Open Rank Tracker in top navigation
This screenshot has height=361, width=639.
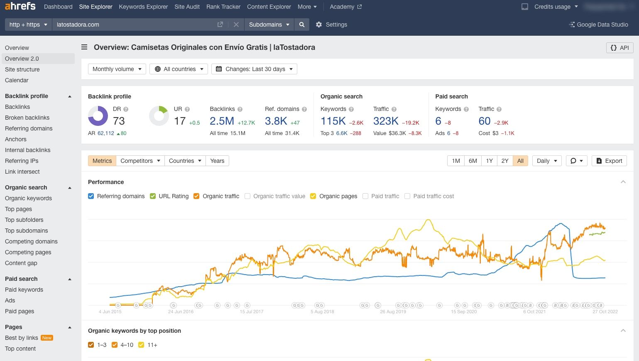(223, 7)
